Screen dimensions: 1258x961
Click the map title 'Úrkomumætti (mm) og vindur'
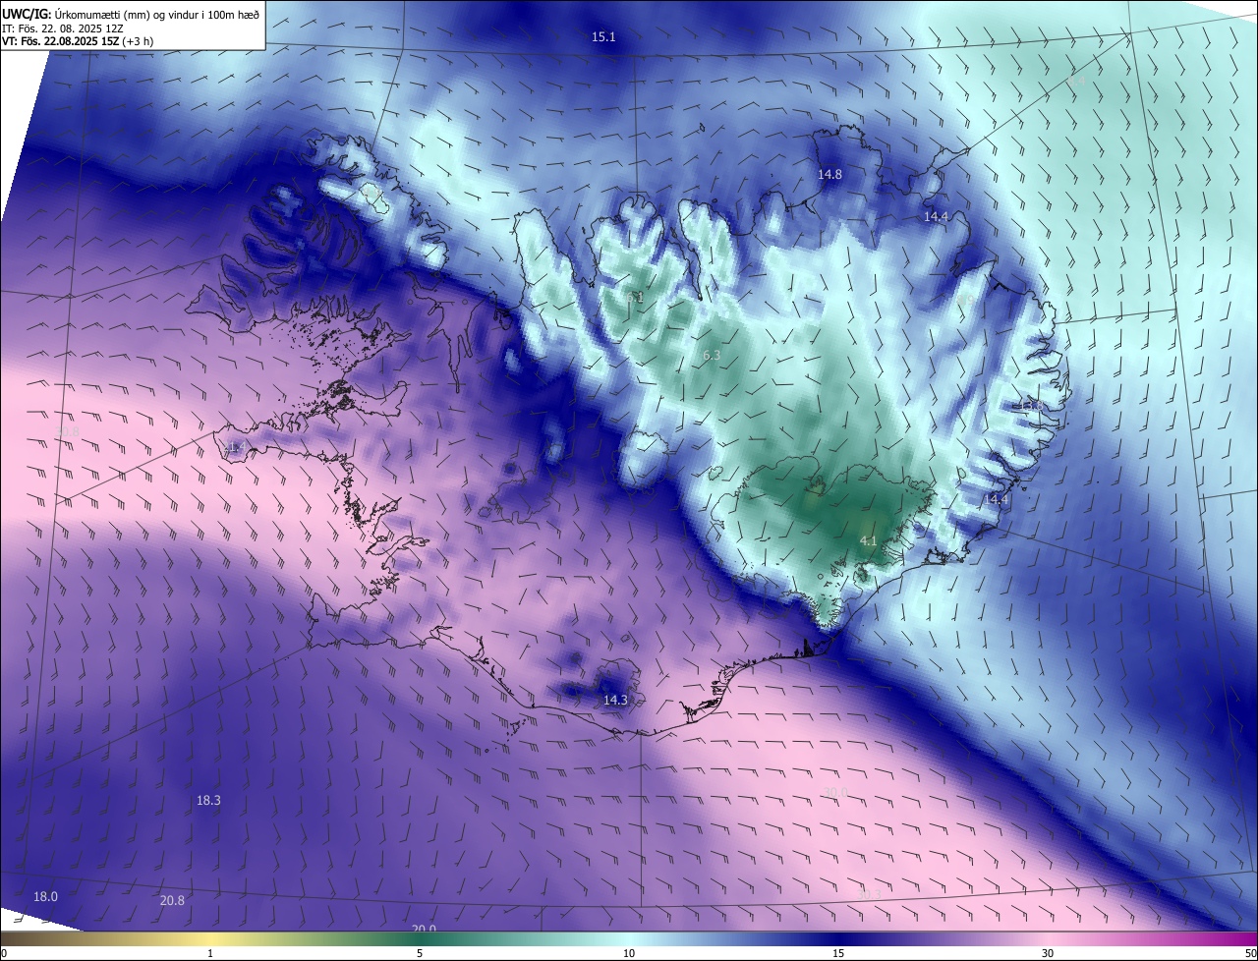click(x=126, y=13)
